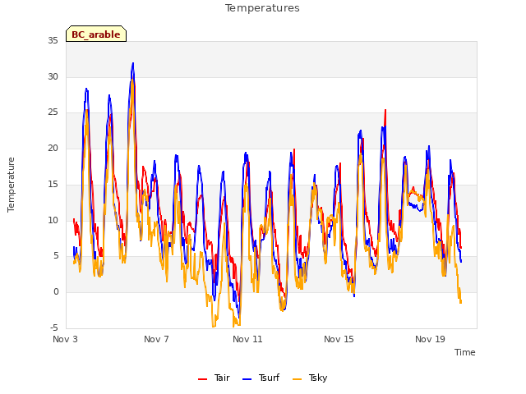This screenshot has height=394, width=526.
Task: Click the 35 y-axis tick label
Action: click(x=53, y=40)
